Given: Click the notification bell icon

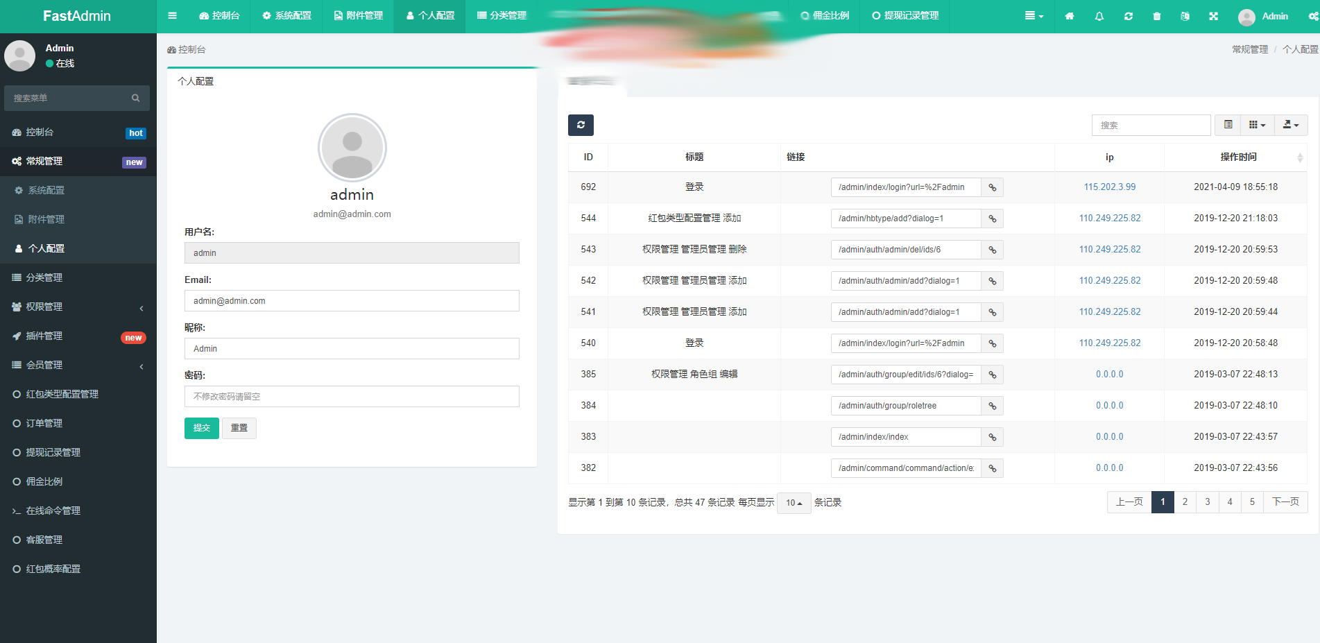Looking at the screenshot, I should coord(1099,15).
